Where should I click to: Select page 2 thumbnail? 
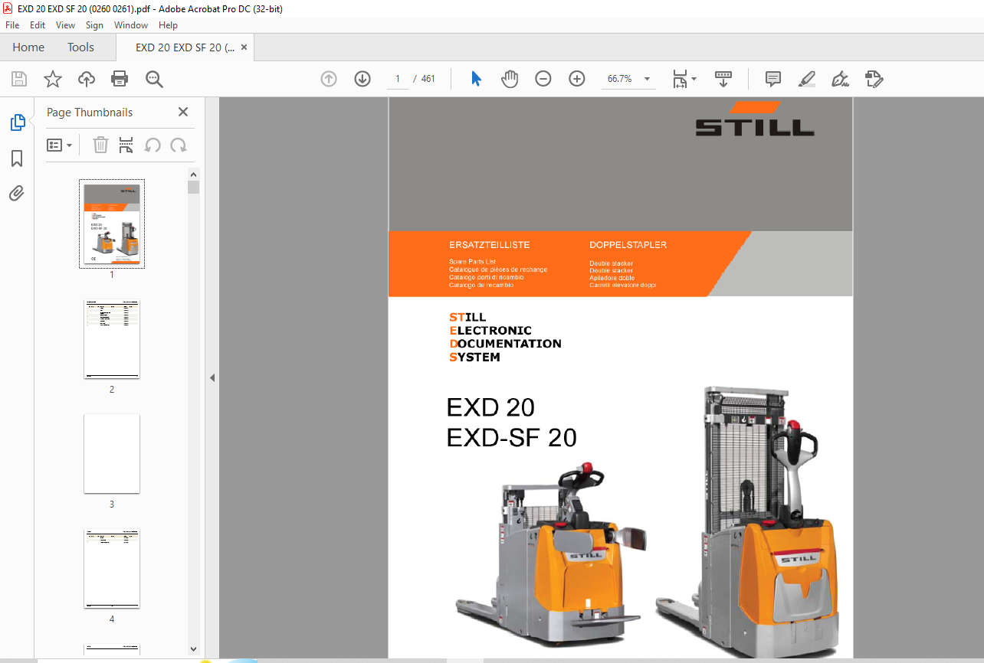coord(112,339)
